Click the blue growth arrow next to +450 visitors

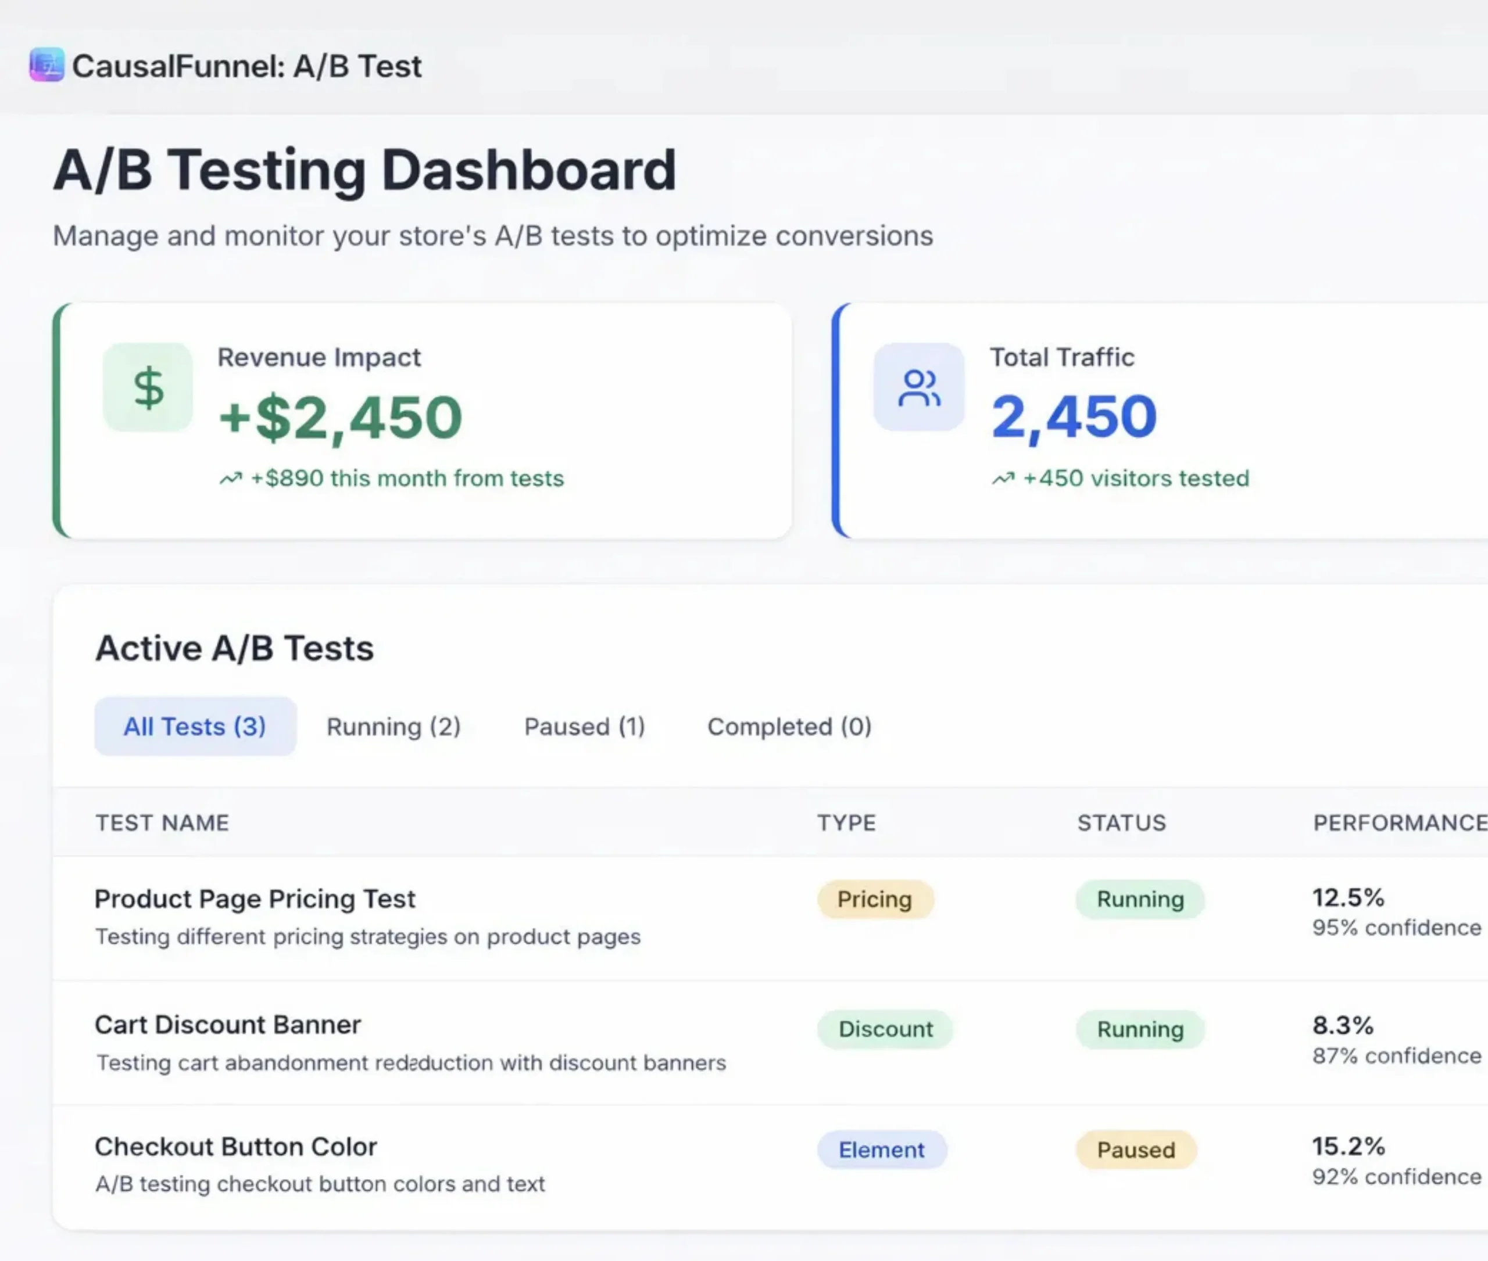1003,477
